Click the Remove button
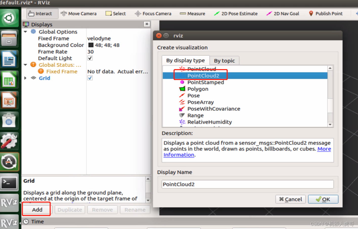 102,210
